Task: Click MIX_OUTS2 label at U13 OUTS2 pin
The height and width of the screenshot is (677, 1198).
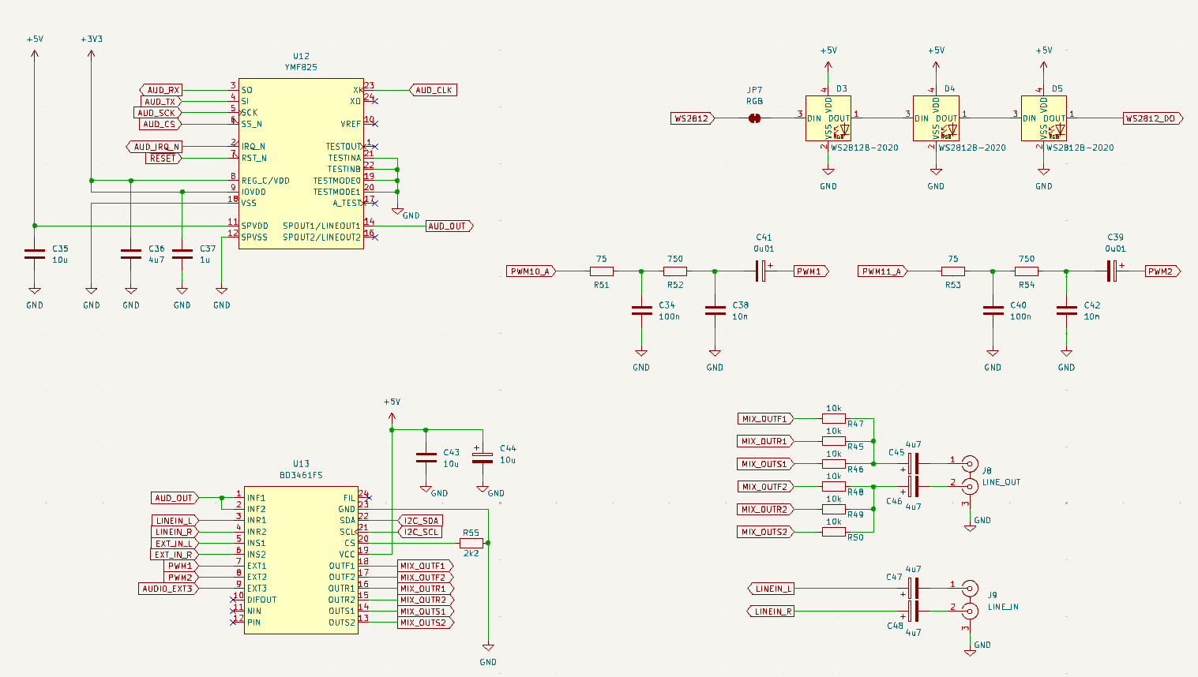Action: (x=426, y=623)
